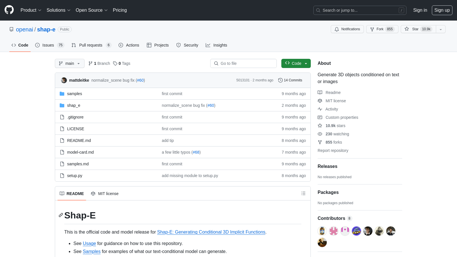Expand the Product menu
The image size is (457, 257).
pos(31,10)
